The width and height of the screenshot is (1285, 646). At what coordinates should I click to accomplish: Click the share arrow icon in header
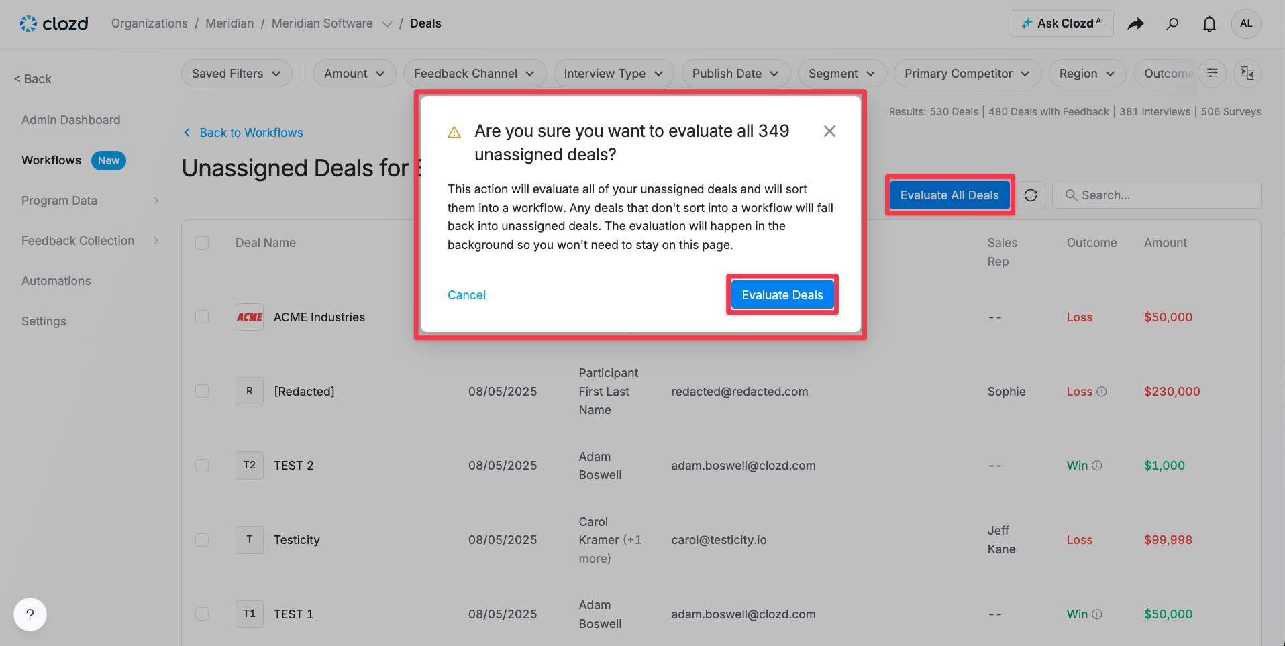pyautogui.click(x=1135, y=24)
